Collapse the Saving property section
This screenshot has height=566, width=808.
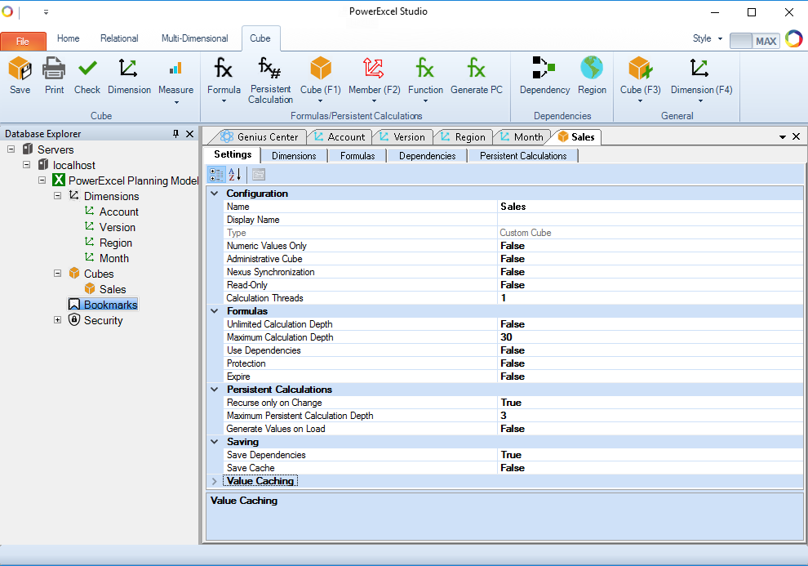[x=215, y=441]
